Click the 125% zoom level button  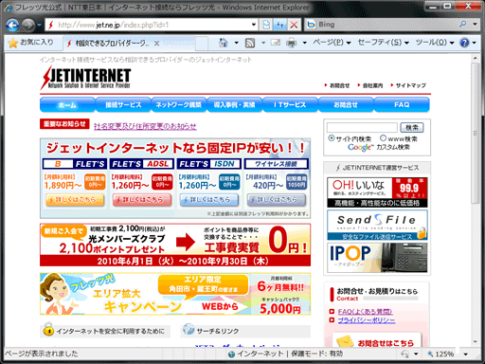pyautogui.click(x=441, y=355)
